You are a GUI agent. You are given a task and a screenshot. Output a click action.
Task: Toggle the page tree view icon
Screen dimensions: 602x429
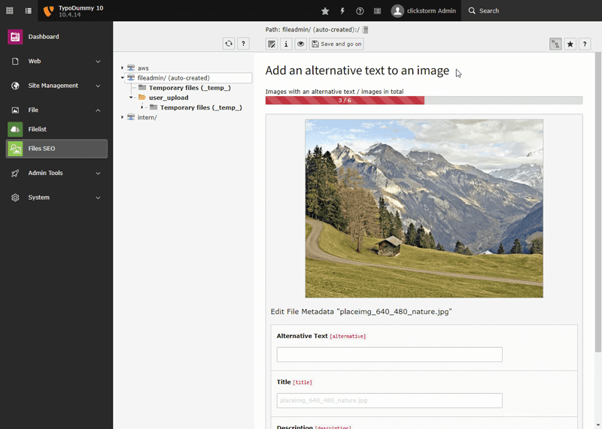coord(28,11)
